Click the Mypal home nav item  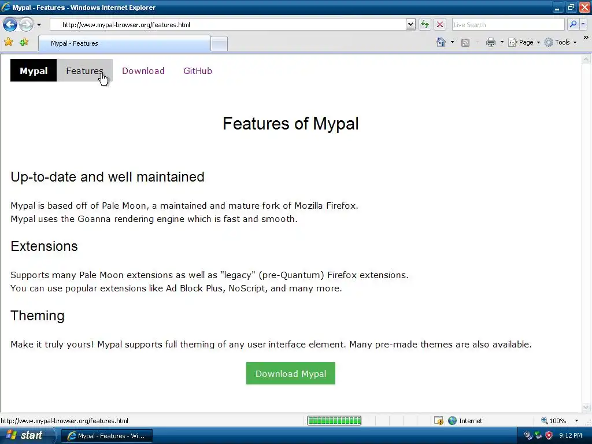(34, 71)
